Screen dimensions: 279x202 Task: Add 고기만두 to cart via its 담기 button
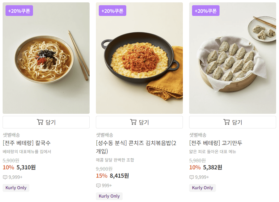click(232, 122)
